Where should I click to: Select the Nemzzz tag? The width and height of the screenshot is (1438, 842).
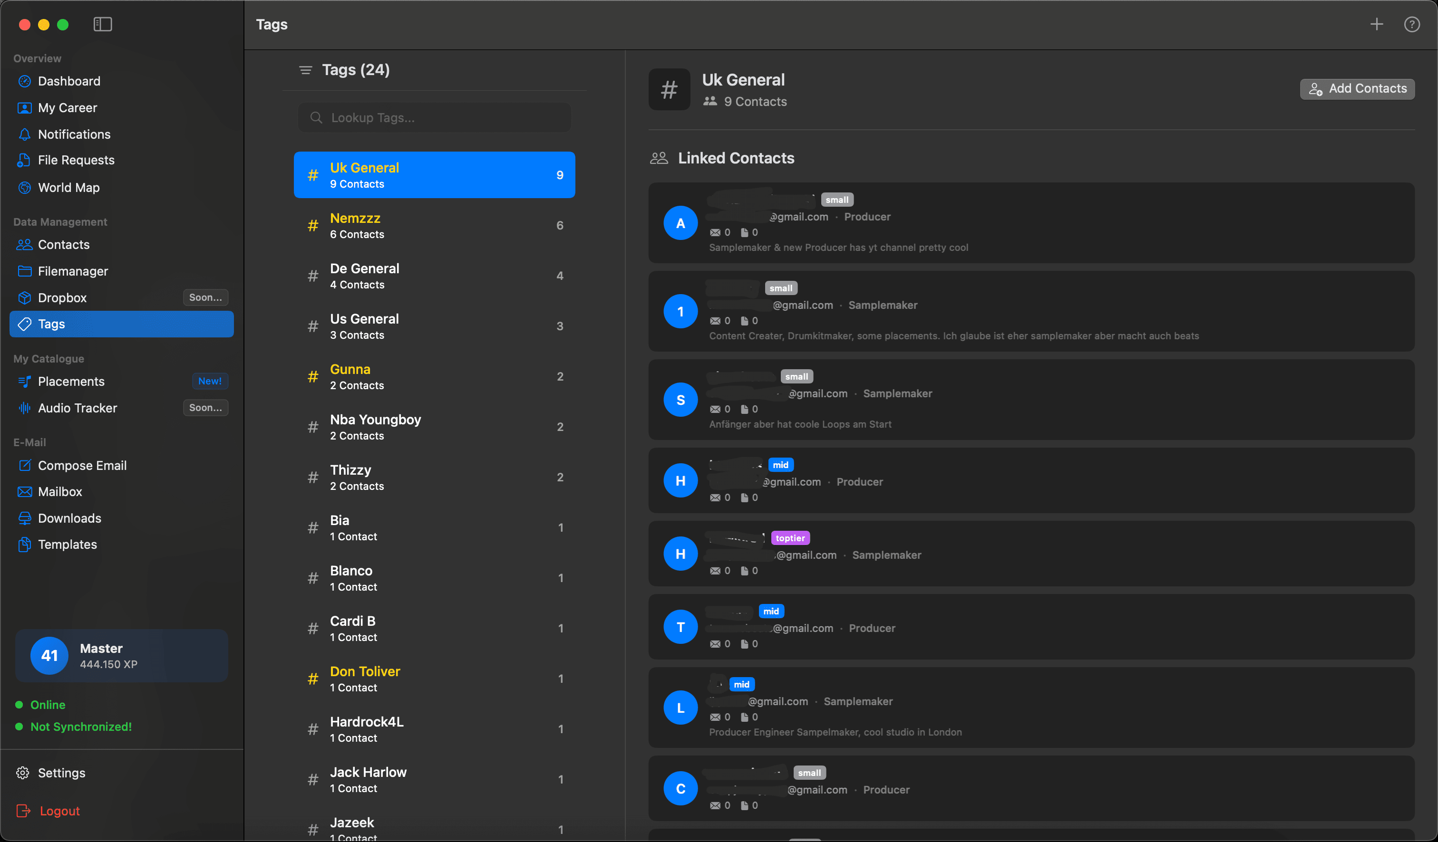click(x=435, y=225)
